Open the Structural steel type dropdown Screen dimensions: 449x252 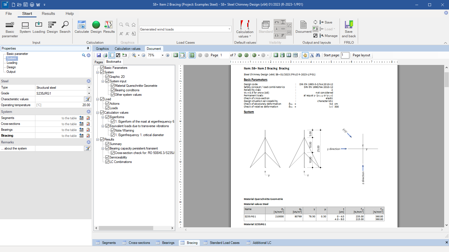click(89, 87)
